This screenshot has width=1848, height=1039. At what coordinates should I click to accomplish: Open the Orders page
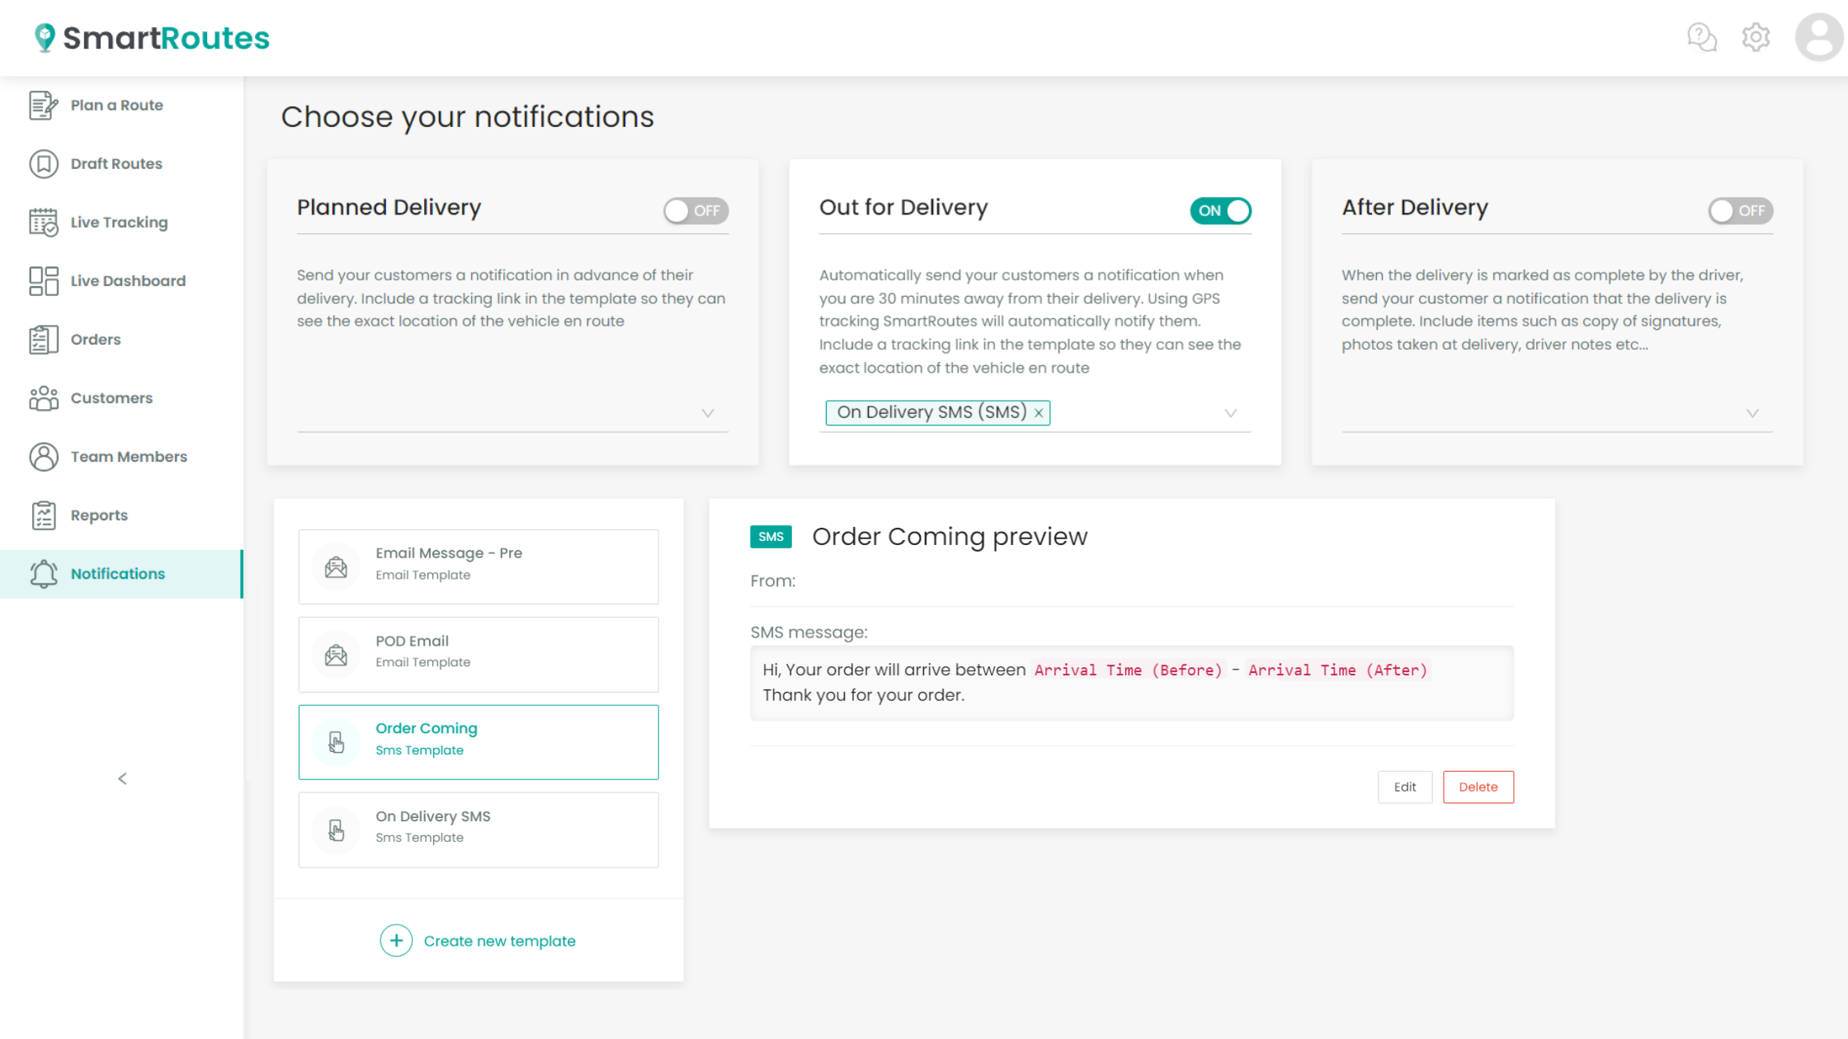click(121, 340)
